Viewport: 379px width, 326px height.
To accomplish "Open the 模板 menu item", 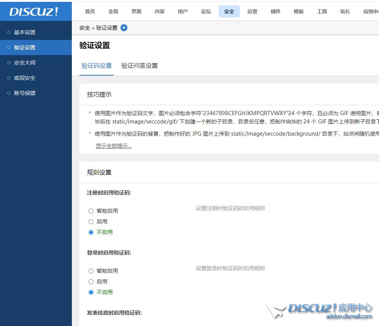I will 298,11.
